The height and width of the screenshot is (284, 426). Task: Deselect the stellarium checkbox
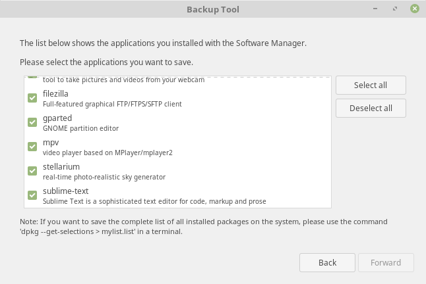click(x=32, y=171)
